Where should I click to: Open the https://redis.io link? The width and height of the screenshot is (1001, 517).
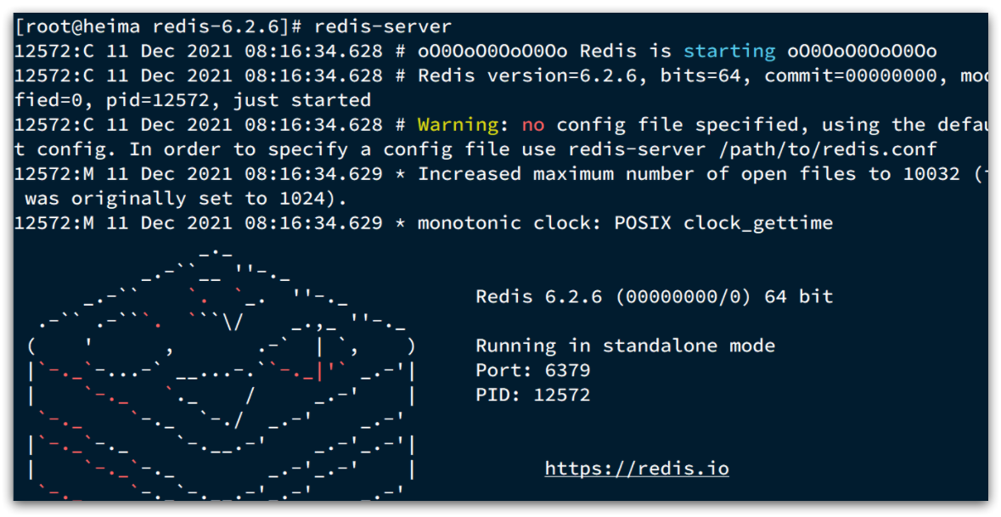[x=637, y=469]
